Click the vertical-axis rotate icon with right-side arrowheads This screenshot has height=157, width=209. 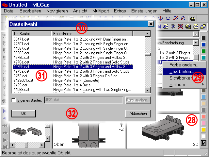click(168, 18)
